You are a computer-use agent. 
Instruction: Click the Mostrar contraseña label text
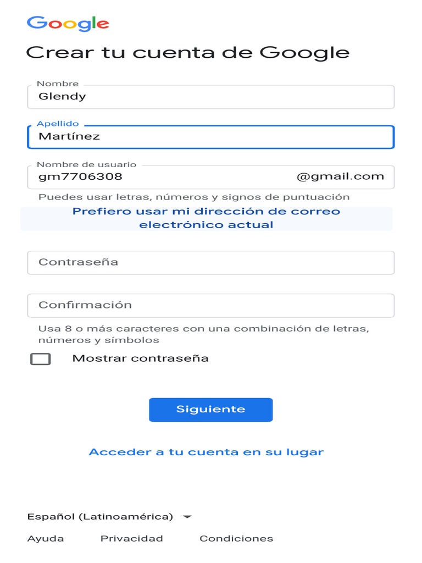(141, 358)
